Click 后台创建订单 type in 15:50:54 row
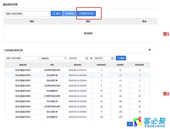This screenshot has width=170, height=129. (52, 80)
